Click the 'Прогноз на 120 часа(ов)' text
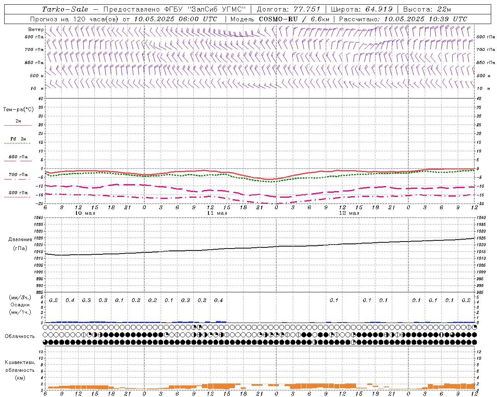Viewport: 497px width, 397px height. point(75,19)
